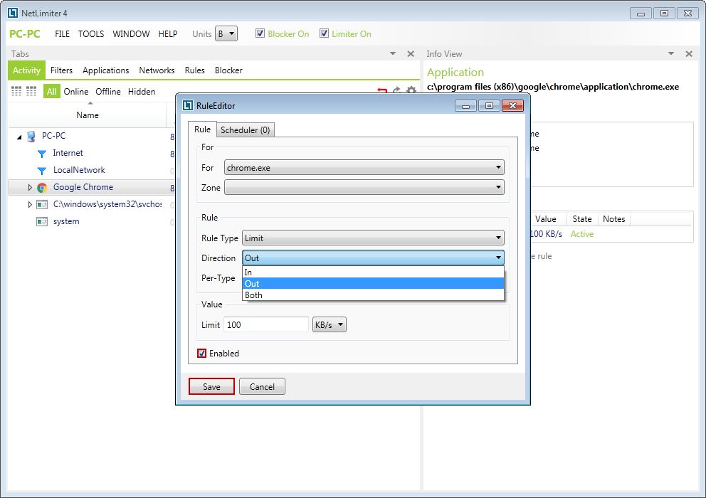706x498 pixels.
Task: Open the Rule Type Limit dropdown
Action: [x=373, y=238]
